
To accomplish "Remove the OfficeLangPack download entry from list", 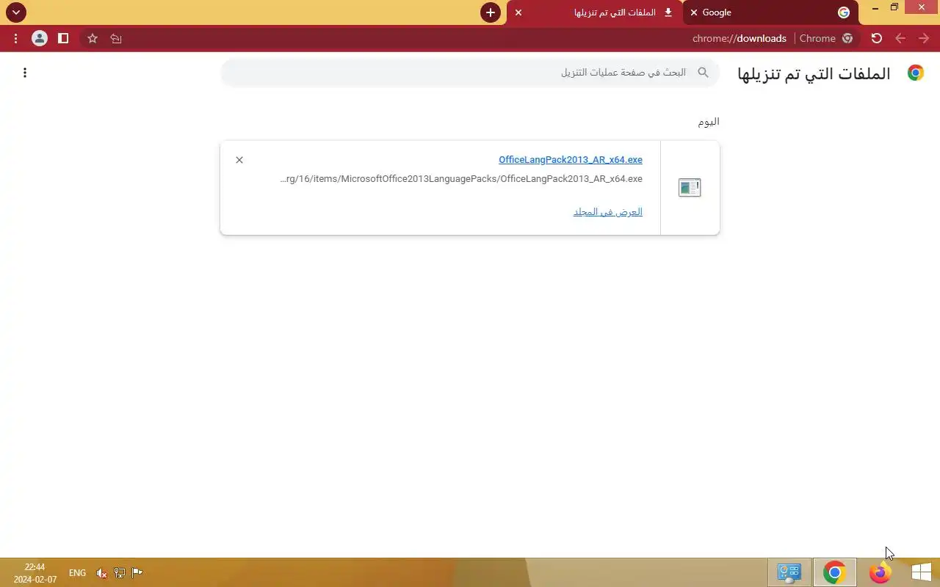I will click(x=239, y=160).
